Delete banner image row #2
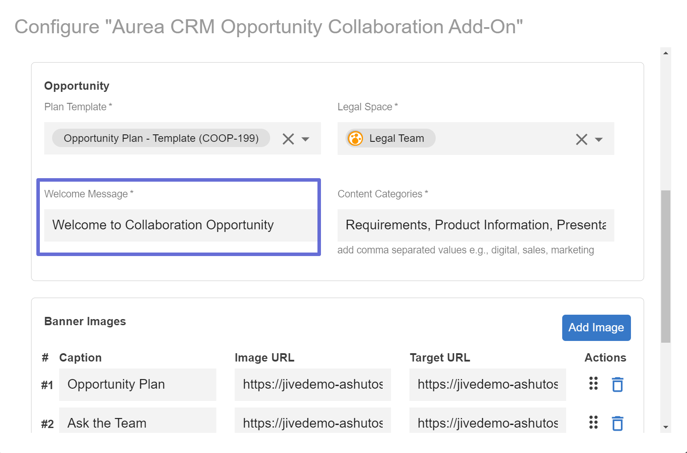Viewport: 687px width, 453px height. pos(617,423)
